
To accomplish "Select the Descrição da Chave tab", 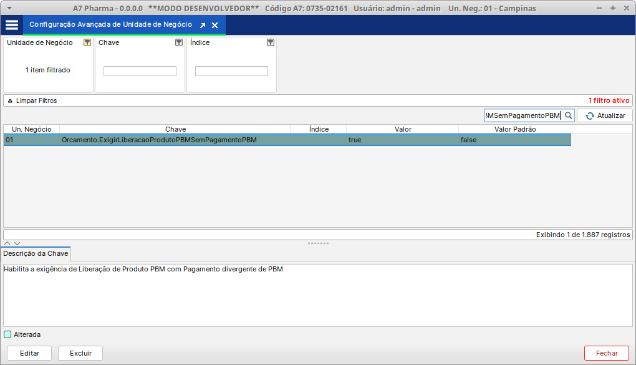I will coord(36,254).
